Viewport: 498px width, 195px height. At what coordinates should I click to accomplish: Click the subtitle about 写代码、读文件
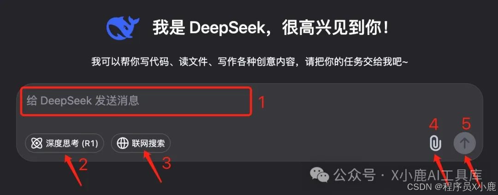point(249,62)
